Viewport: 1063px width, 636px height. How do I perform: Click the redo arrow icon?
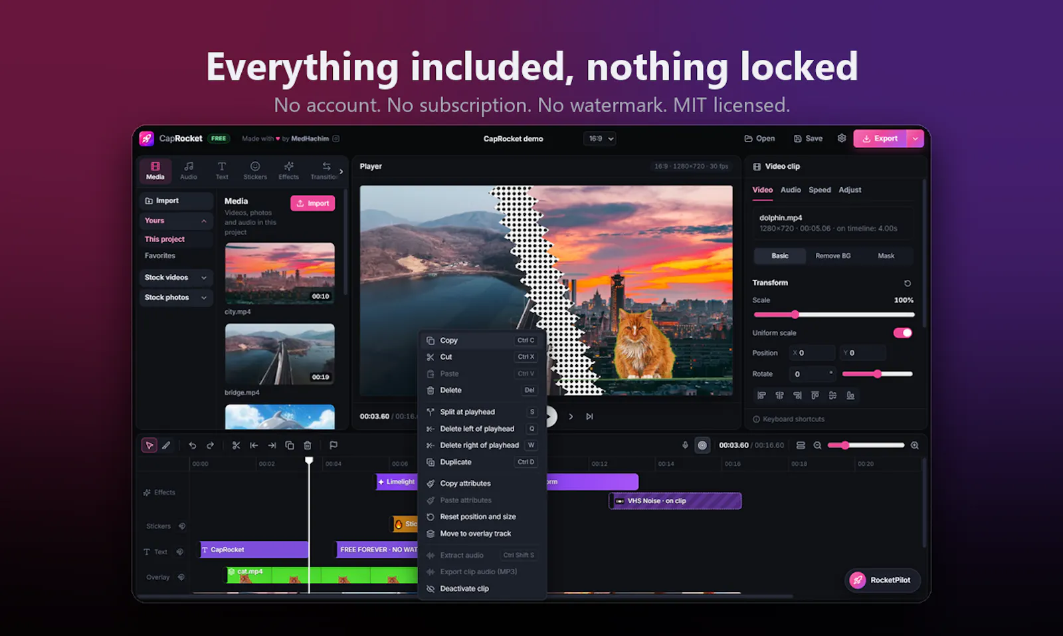click(210, 445)
